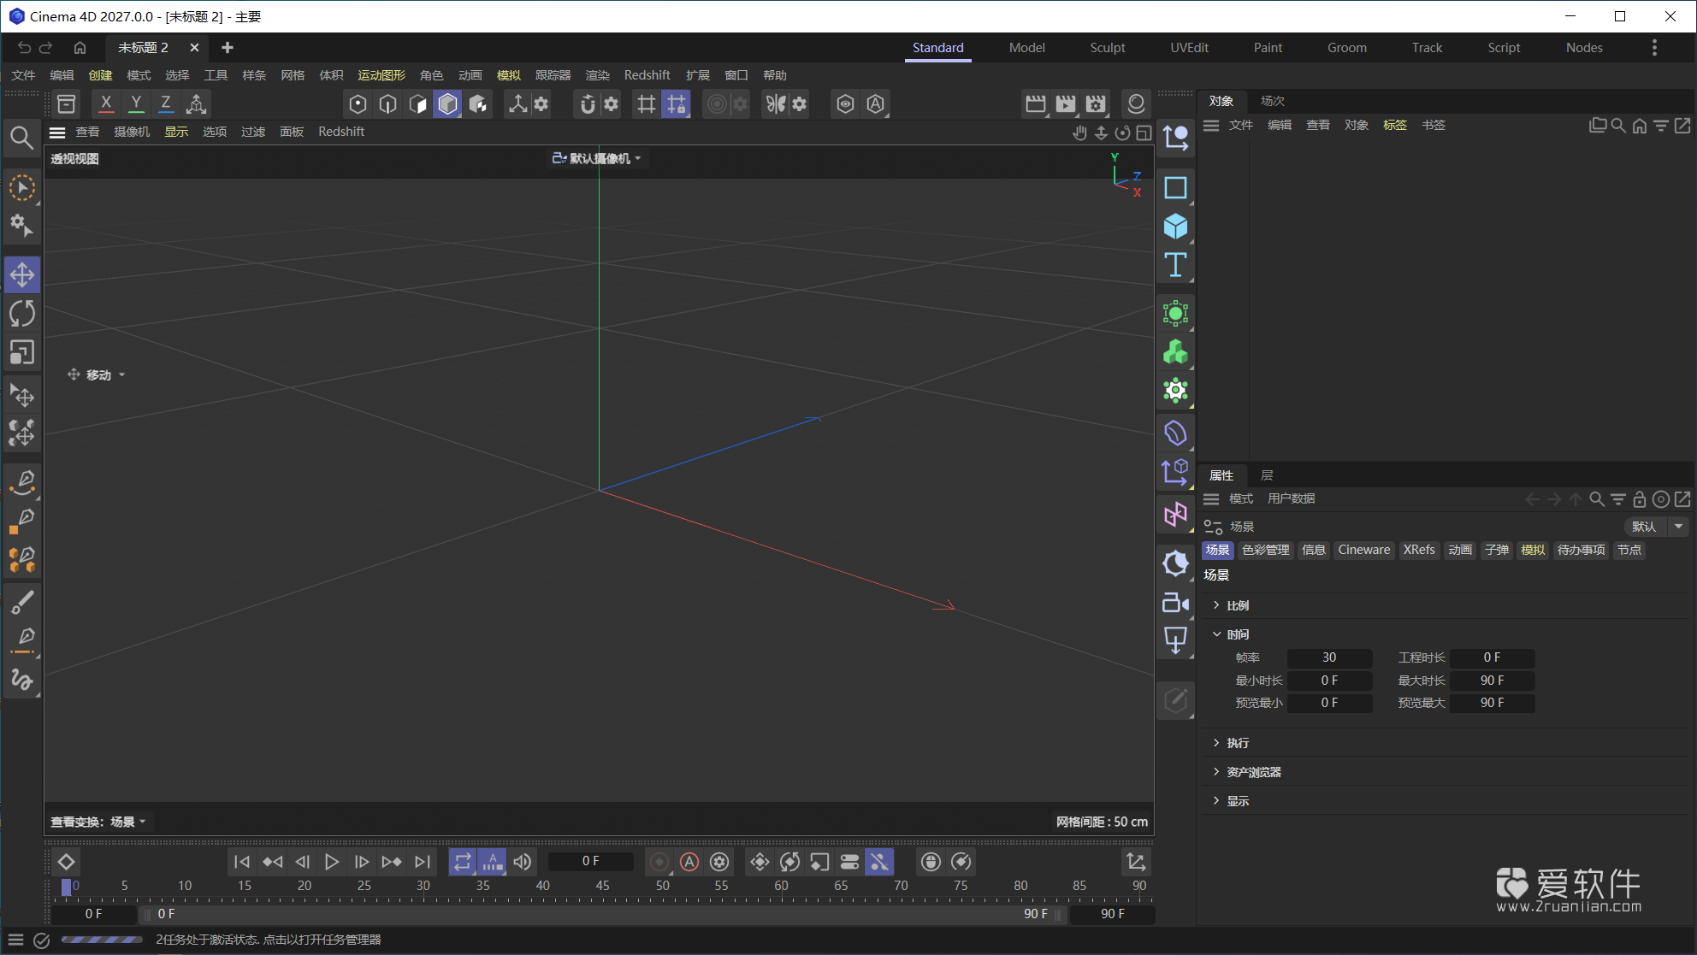
Task: Add a camera object
Action: pos(1175,603)
